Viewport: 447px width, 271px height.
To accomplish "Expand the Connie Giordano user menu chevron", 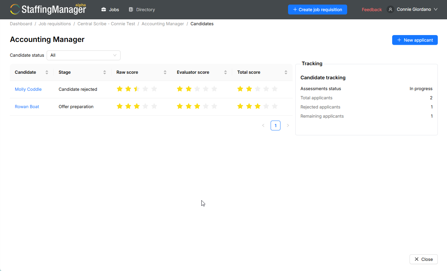I will (436, 10).
